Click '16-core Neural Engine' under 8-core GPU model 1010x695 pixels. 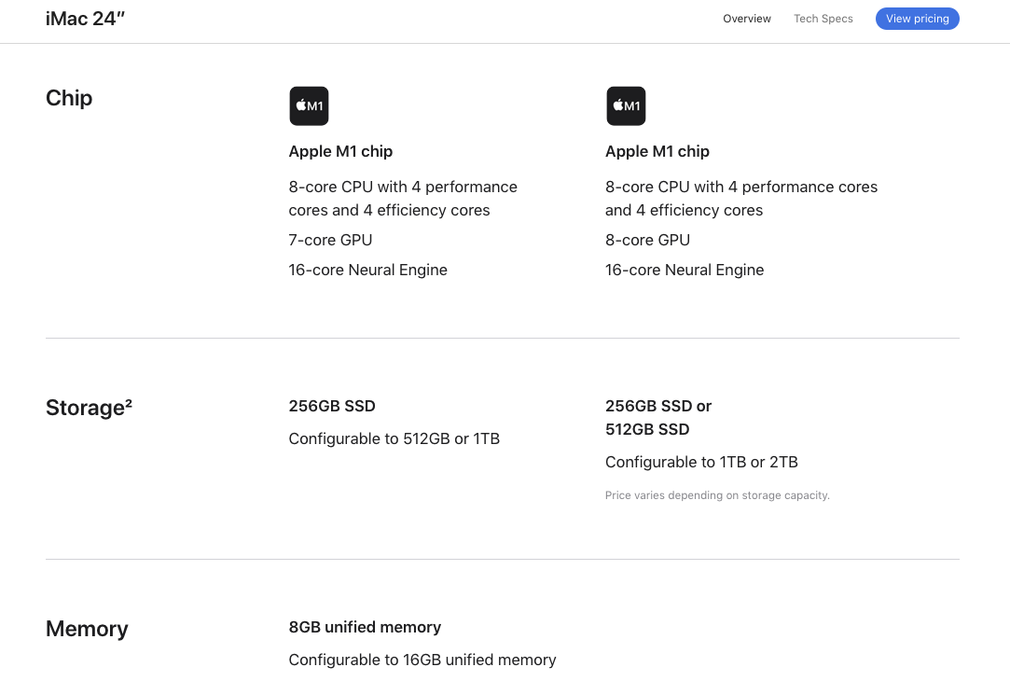pos(685,270)
